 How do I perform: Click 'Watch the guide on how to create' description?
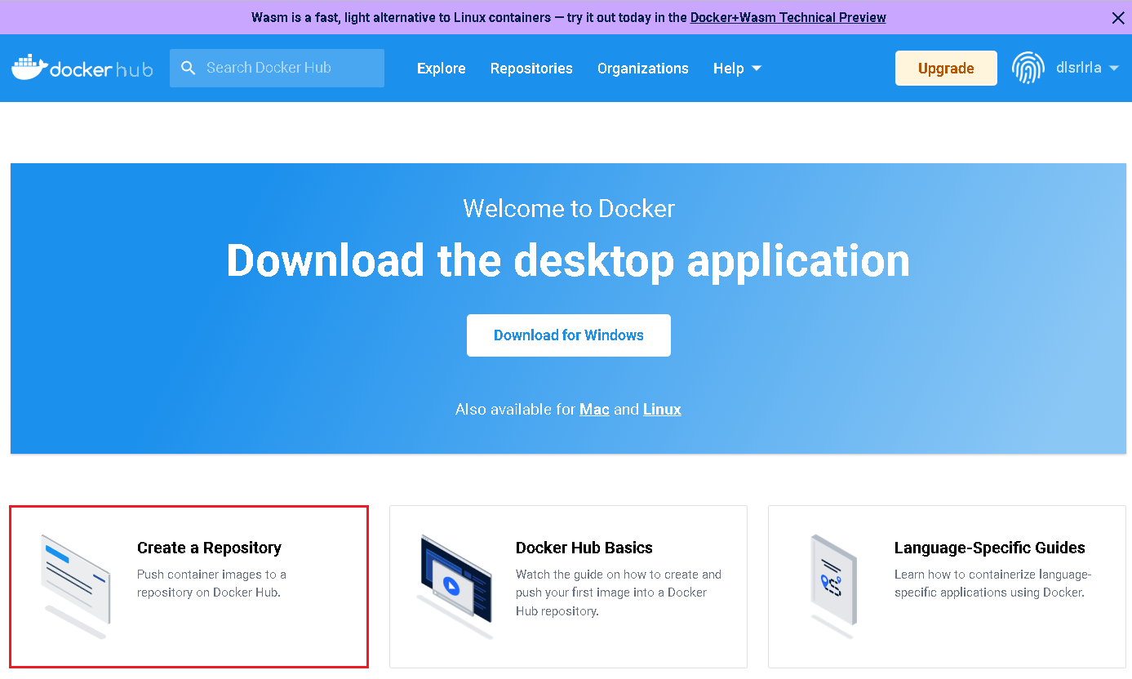point(619,592)
